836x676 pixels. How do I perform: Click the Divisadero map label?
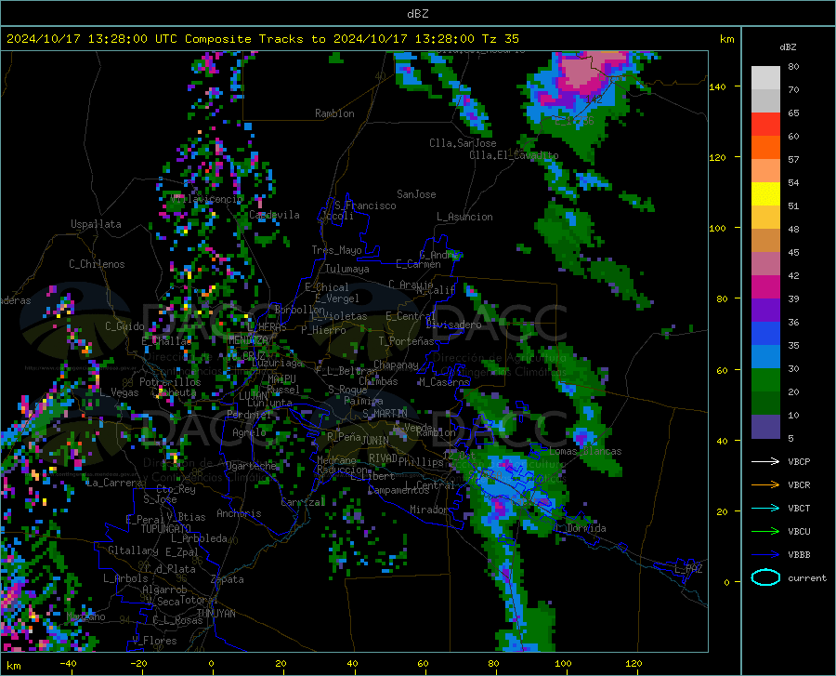[x=453, y=325]
